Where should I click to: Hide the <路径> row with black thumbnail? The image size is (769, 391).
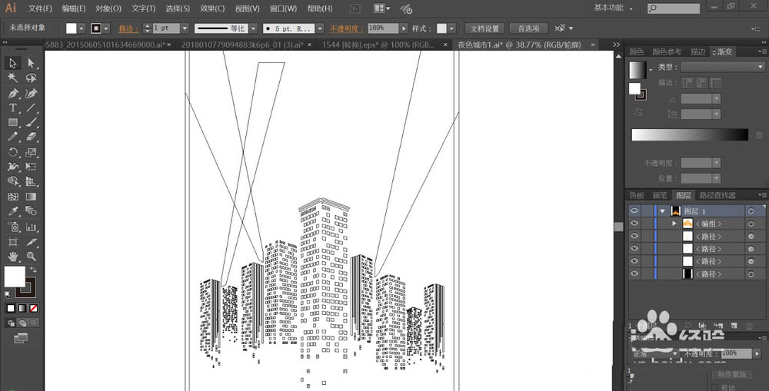tap(634, 274)
